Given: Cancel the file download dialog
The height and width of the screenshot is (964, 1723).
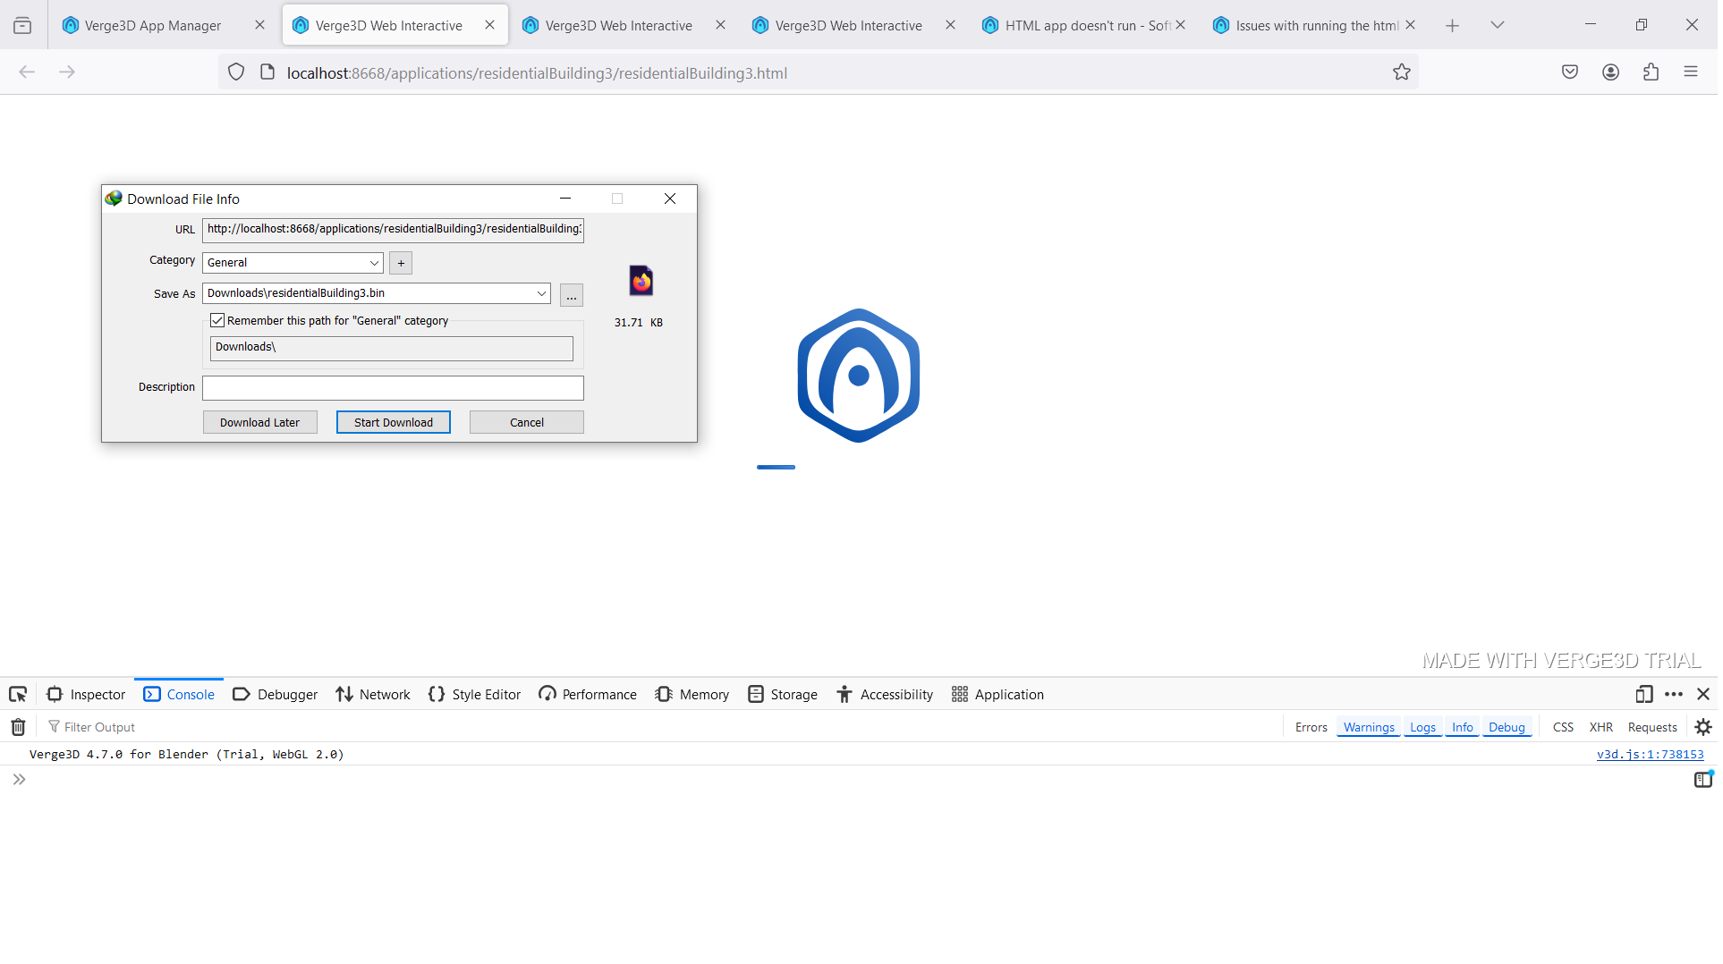Looking at the screenshot, I should (x=526, y=423).
